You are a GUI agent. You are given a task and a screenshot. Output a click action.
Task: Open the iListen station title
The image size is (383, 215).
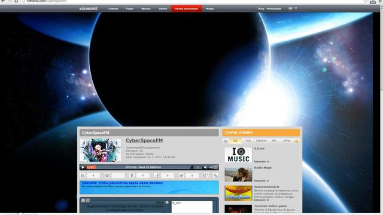pos(259,149)
